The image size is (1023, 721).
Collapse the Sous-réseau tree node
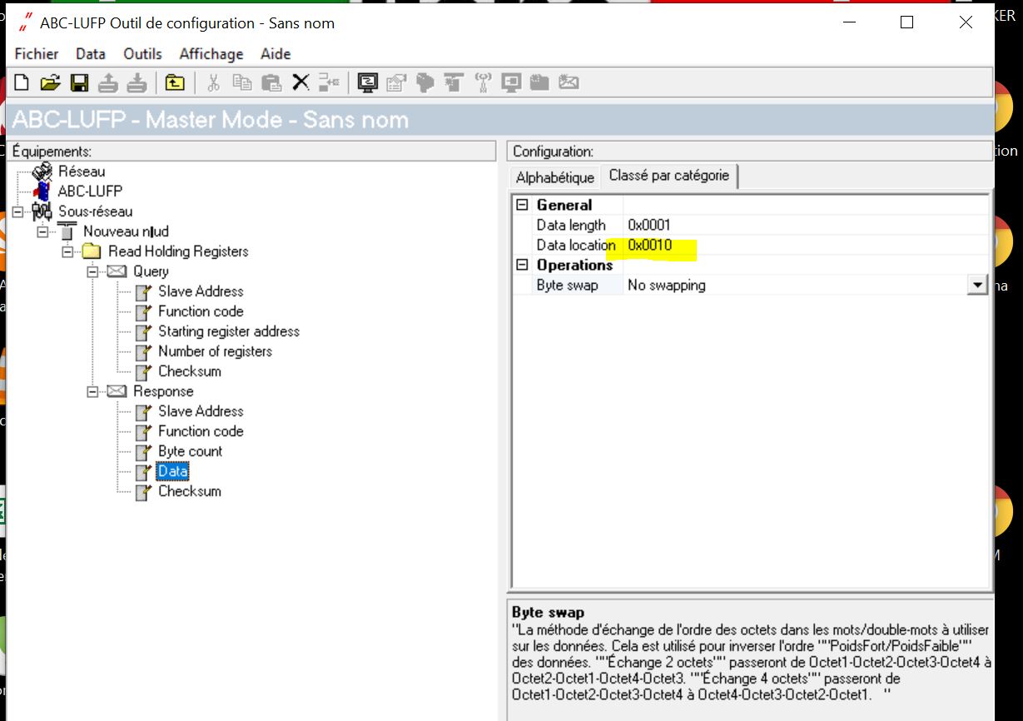17,211
